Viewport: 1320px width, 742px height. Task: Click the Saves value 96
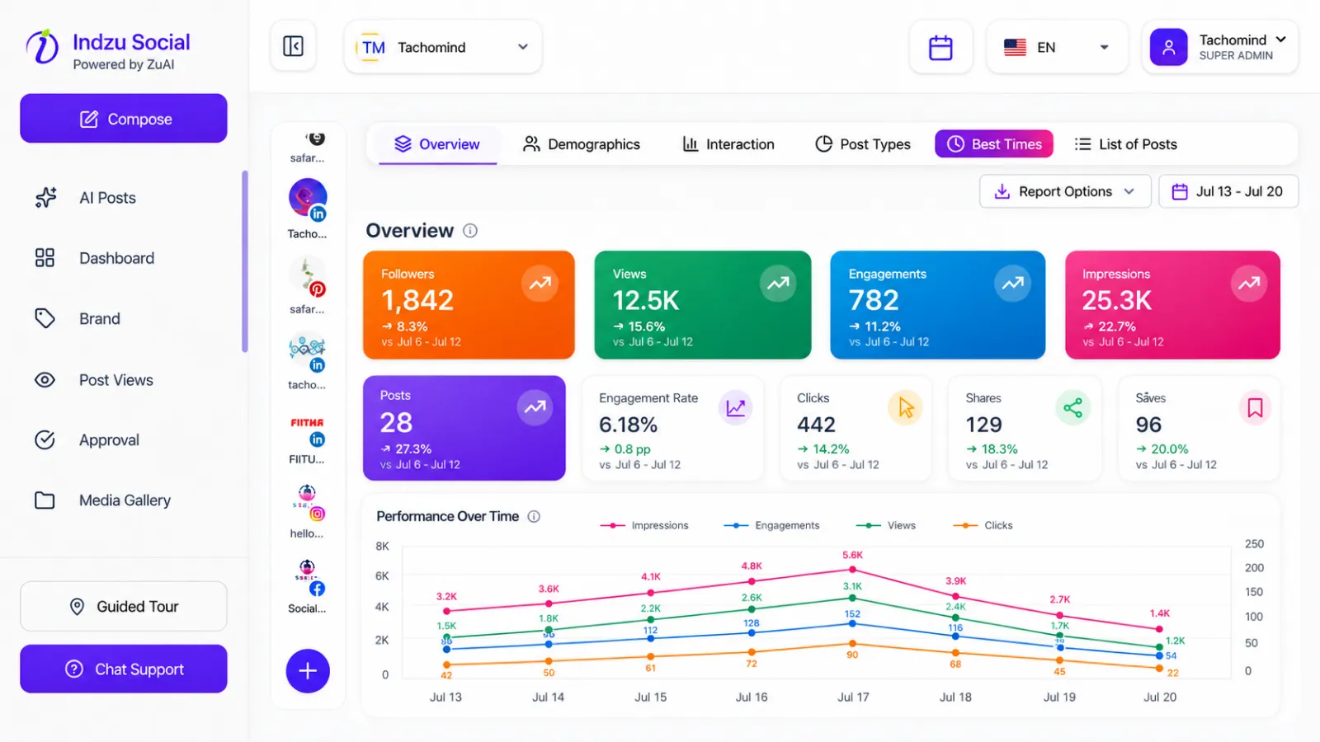1148,425
